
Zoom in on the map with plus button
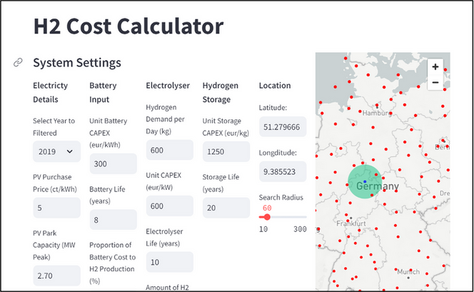pos(435,66)
